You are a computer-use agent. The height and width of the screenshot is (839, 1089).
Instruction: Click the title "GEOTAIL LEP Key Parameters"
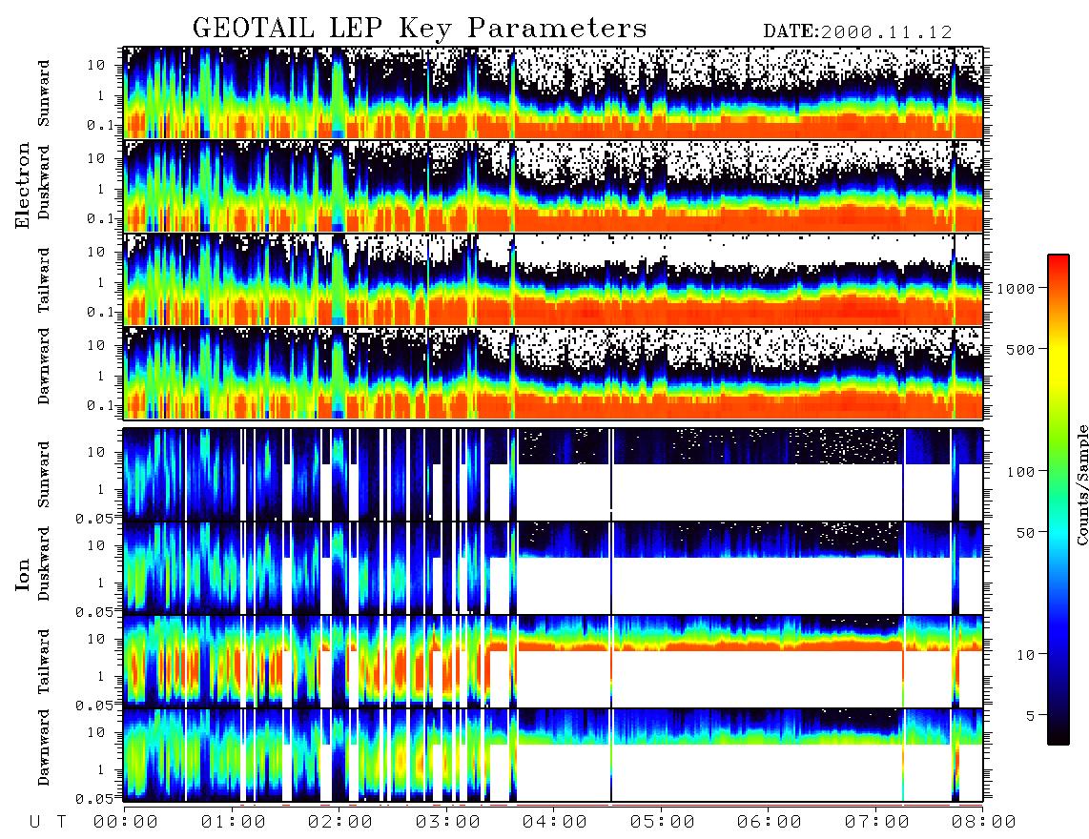pos(420,28)
